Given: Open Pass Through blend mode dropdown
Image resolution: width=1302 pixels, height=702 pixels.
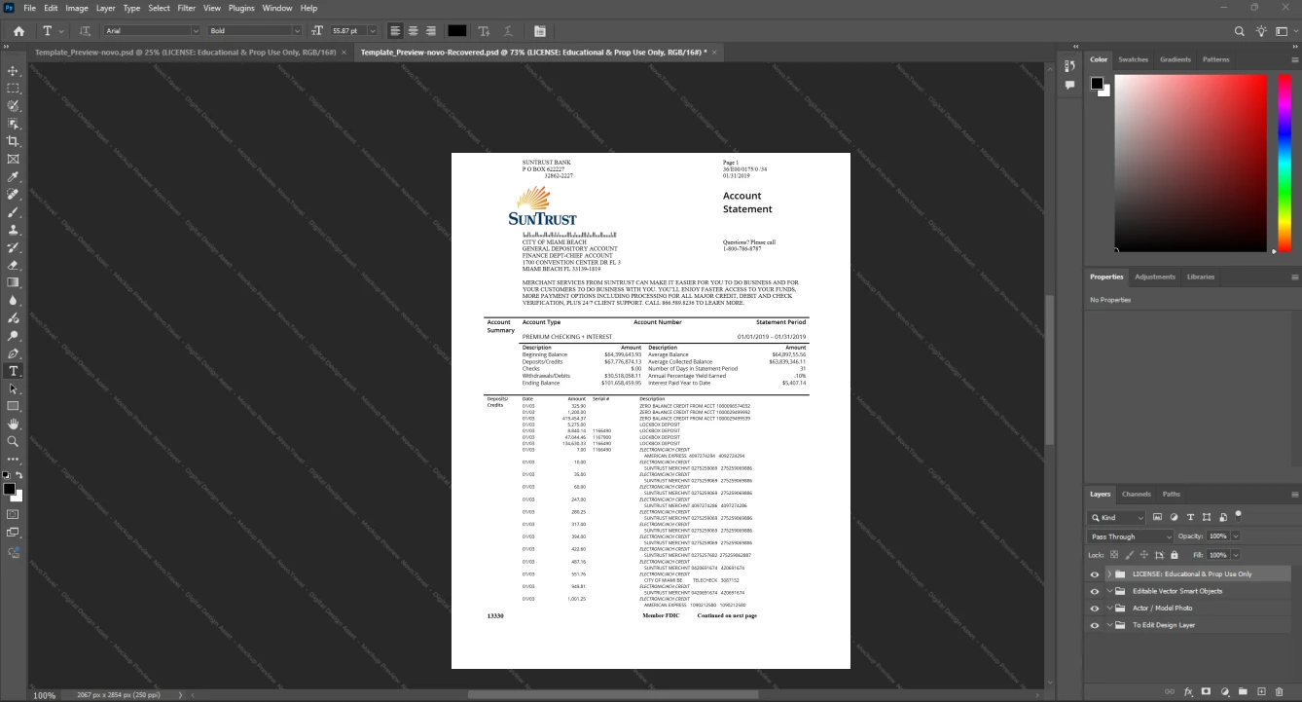Looking at the screenshot, I should (x=1131, y=536).
